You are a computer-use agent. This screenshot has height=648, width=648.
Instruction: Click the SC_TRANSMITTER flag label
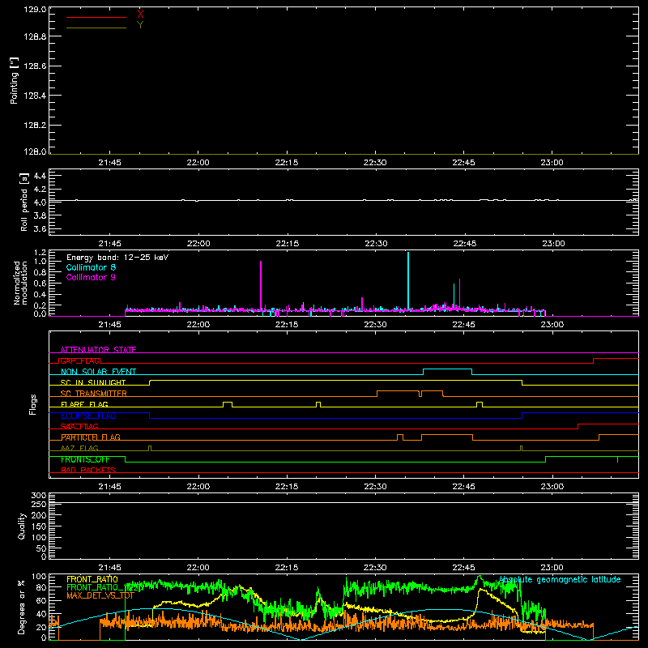(94, 394)
